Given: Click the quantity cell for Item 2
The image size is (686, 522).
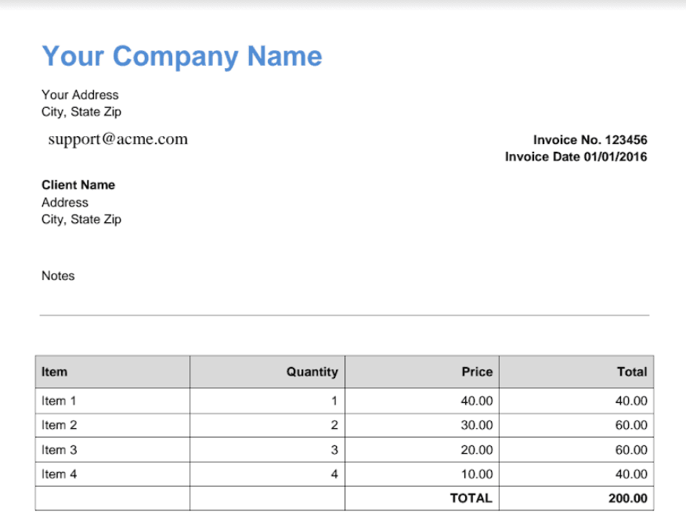Looking at the screenshot, I should click(334, 425).
